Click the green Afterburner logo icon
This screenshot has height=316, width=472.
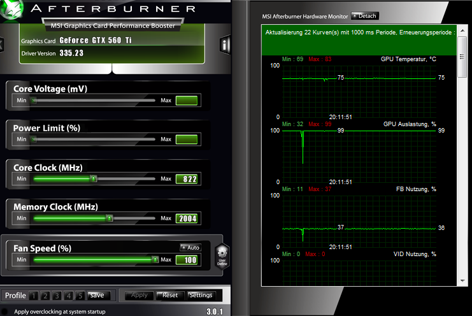(11, 8)
